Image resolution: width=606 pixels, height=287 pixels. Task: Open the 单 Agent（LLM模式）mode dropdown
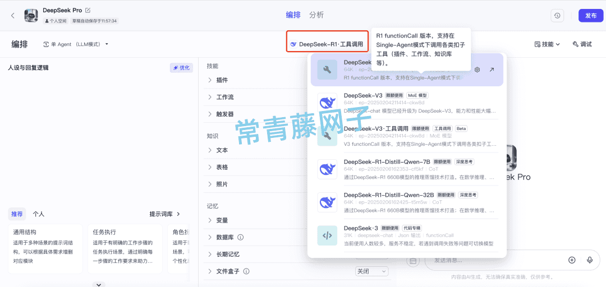click(x=76, y=44)
